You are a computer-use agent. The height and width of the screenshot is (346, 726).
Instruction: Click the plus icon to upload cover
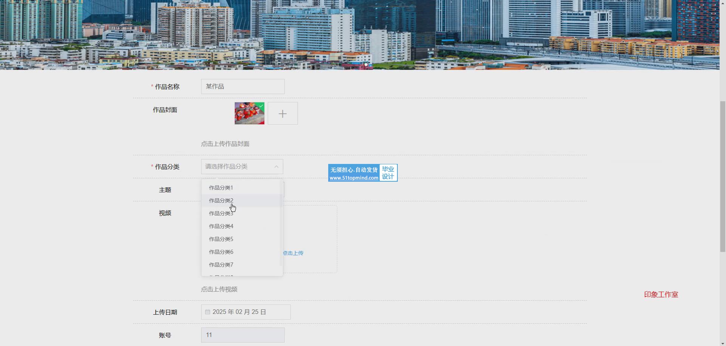282,114
